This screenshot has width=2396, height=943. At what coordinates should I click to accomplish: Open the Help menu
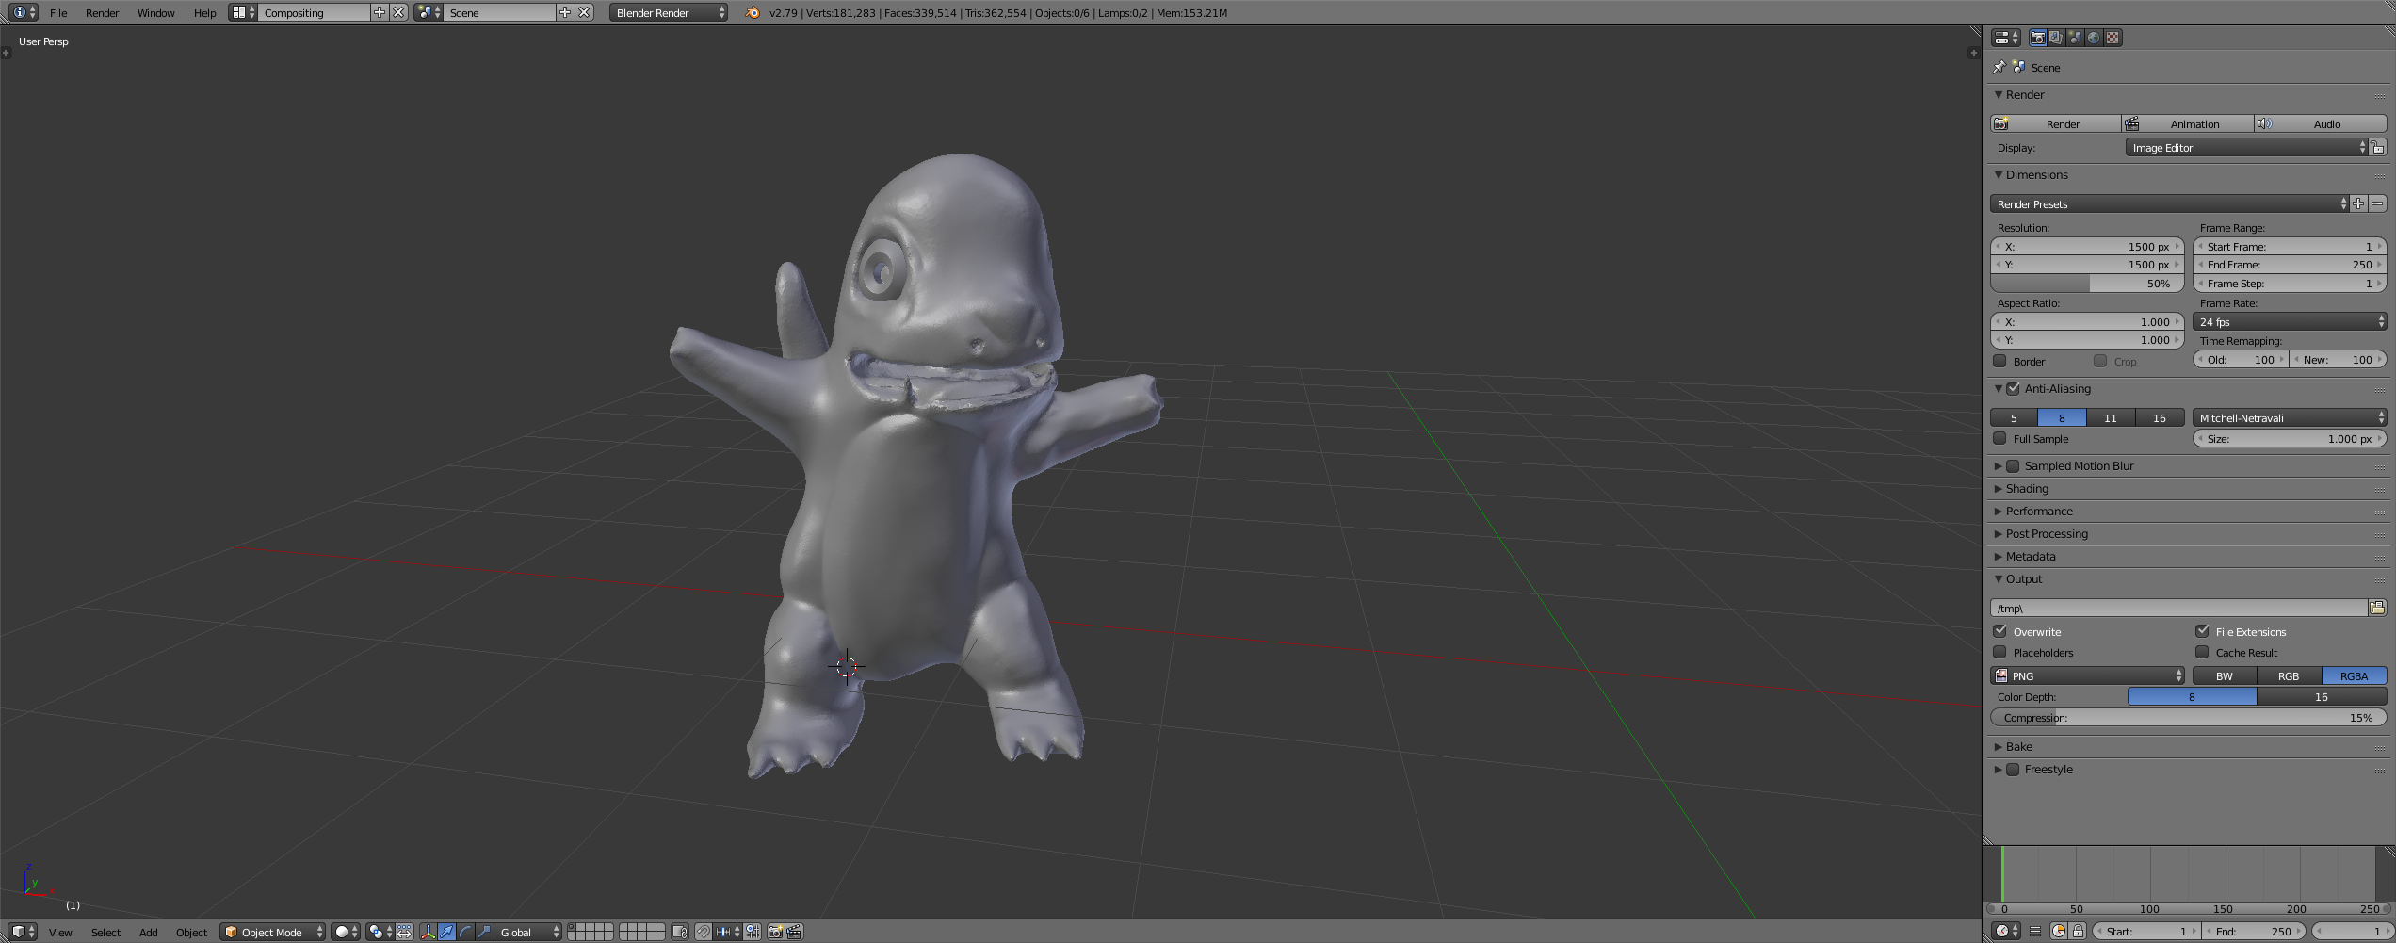point(204,12)
